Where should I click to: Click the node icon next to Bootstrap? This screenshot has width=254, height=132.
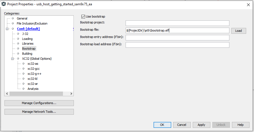18,49
